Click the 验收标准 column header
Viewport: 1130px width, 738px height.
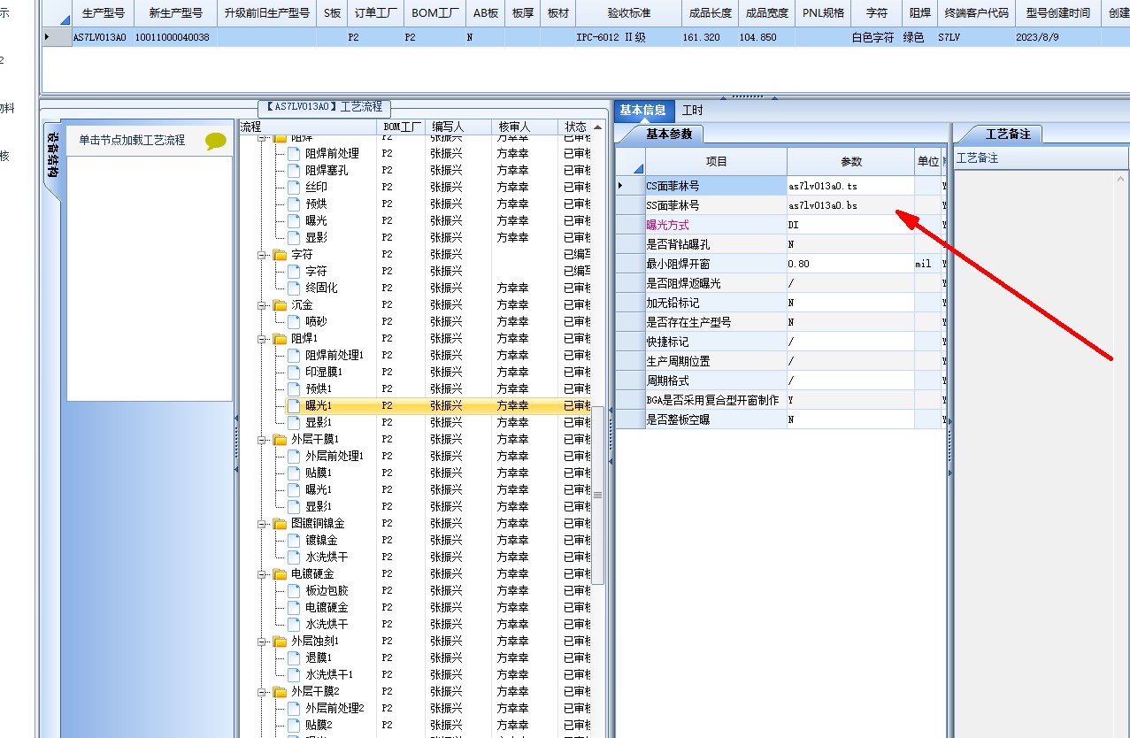pyautogui.click(x=628, y=13)
